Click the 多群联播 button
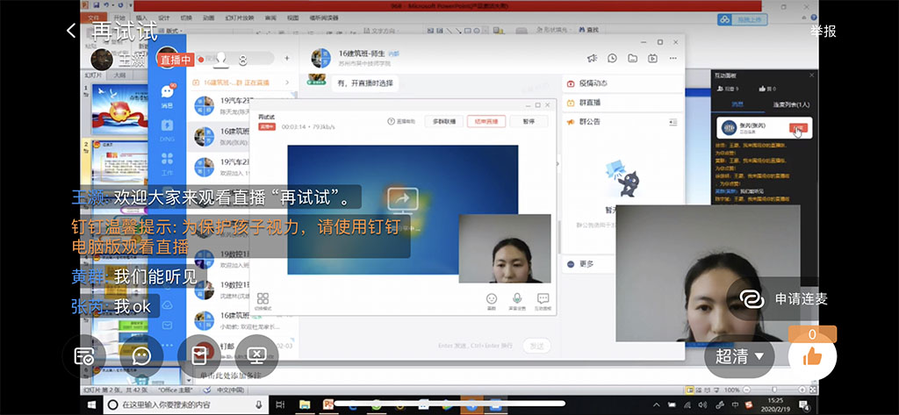 coord(443,122)
